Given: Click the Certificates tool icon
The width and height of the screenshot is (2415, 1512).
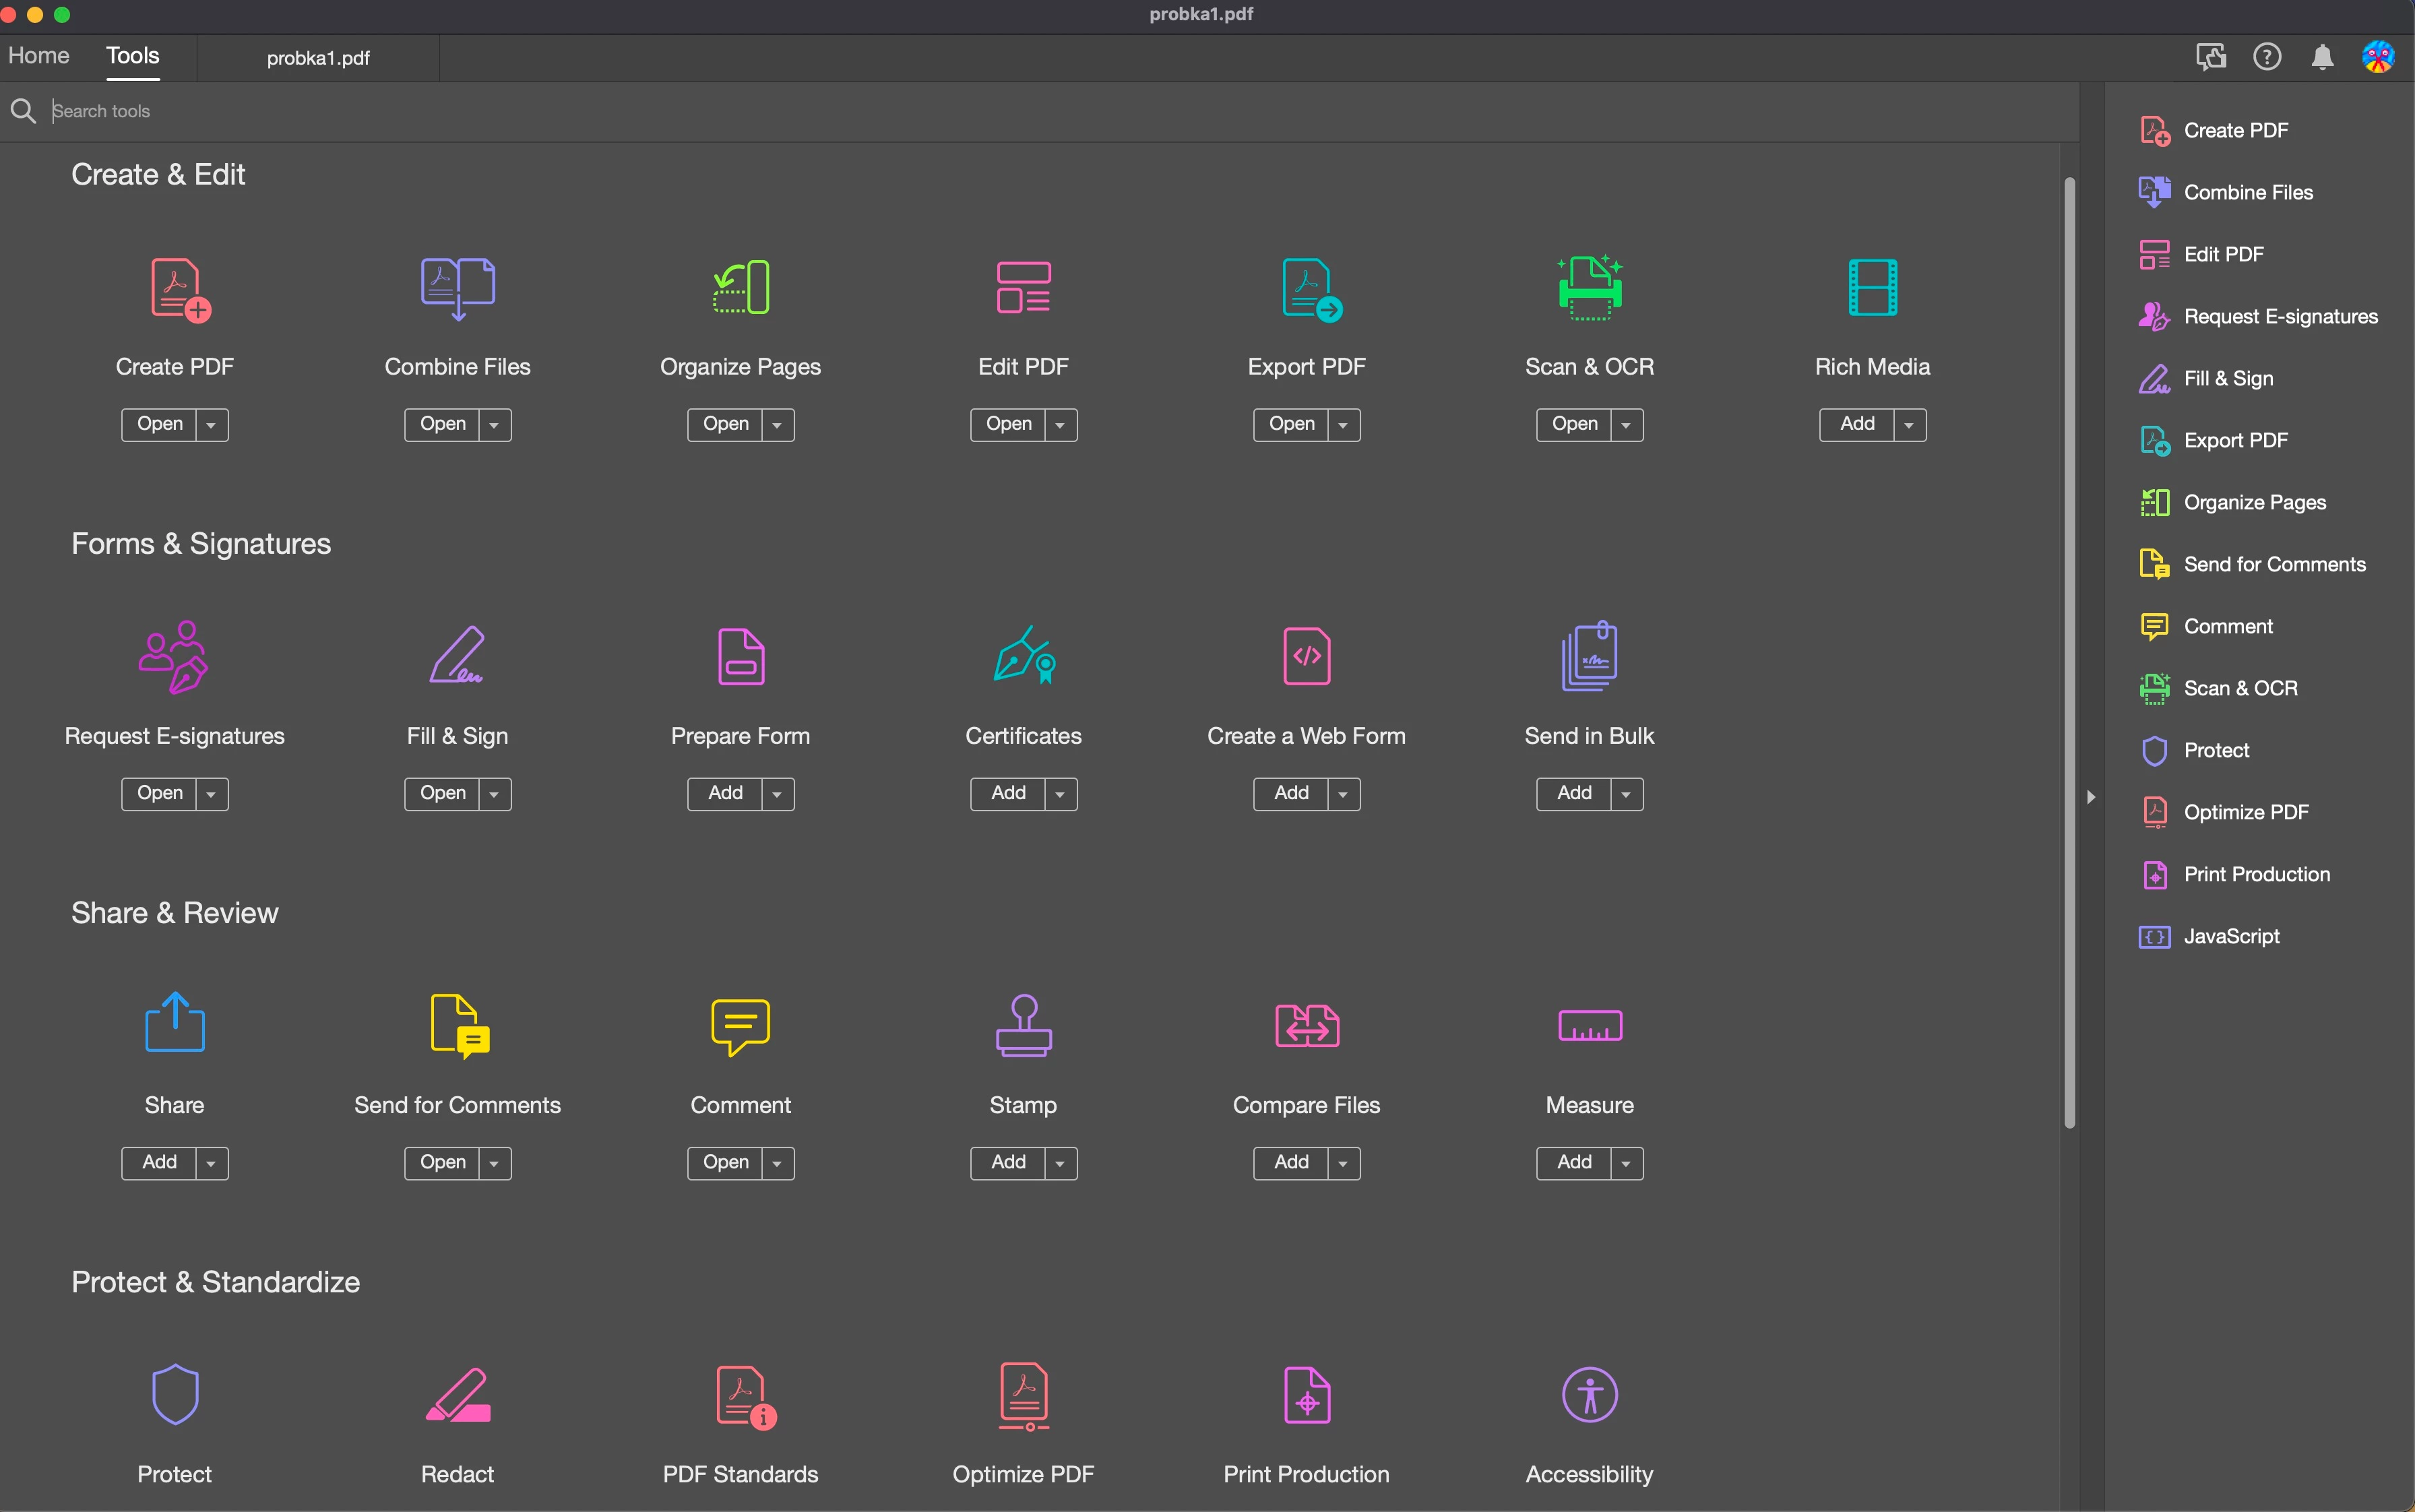Looking at the screenshot, I should pyautogui.click(x=1023, y=657).
